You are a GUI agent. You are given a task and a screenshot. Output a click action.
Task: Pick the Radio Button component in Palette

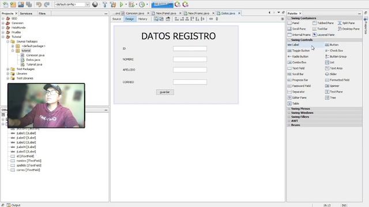(298, 56)
